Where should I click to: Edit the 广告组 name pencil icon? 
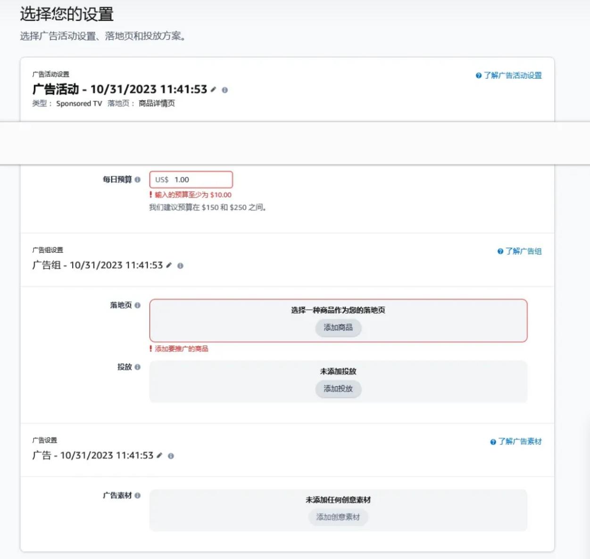169,265
